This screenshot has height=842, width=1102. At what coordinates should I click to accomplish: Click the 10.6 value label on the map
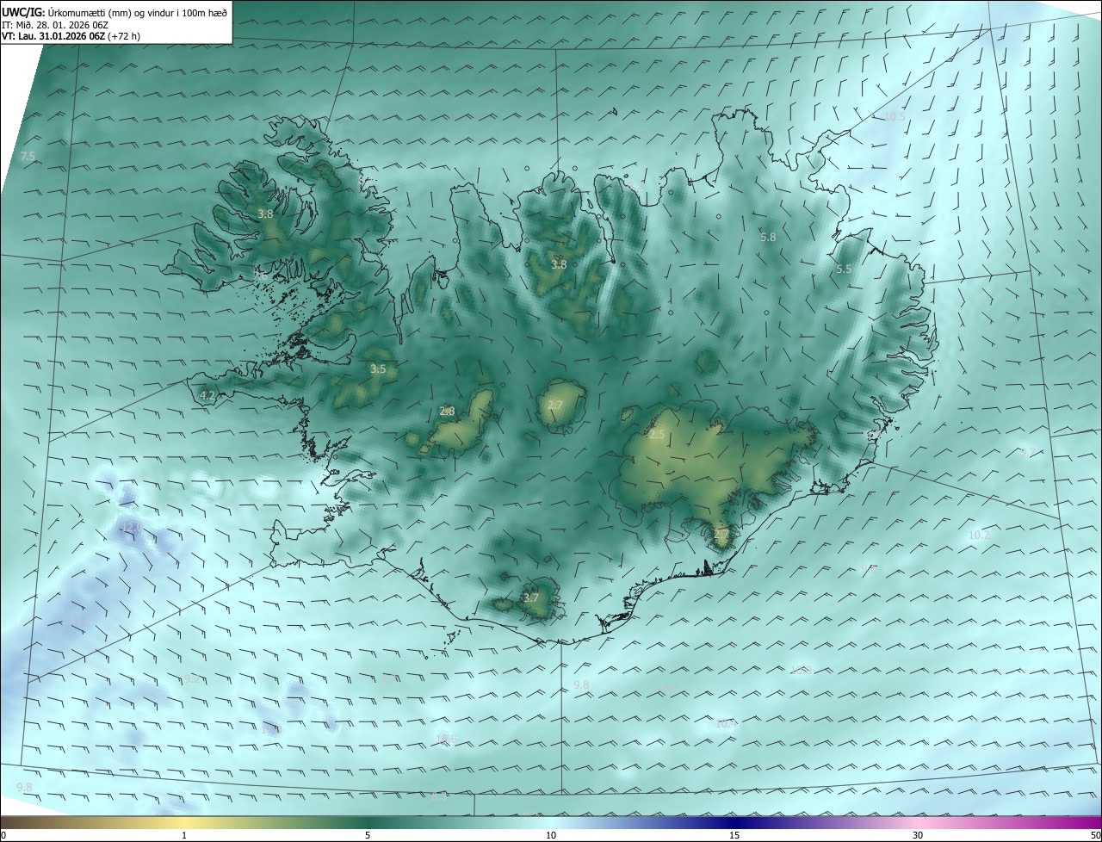click(446, 739)
